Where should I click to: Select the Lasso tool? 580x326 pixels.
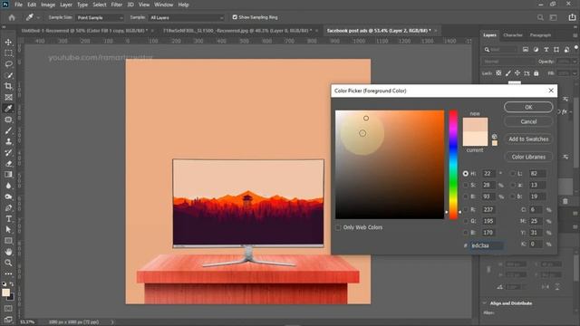[8, 64]
